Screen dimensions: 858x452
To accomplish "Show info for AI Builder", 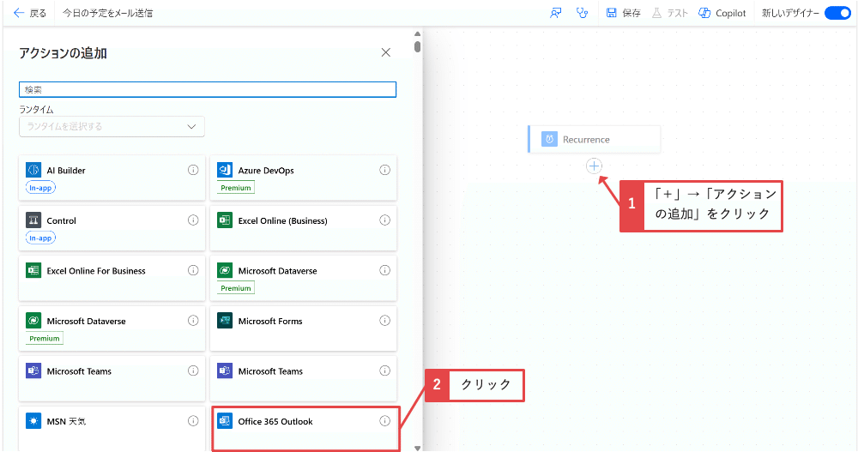I will [x=193, y=170].
